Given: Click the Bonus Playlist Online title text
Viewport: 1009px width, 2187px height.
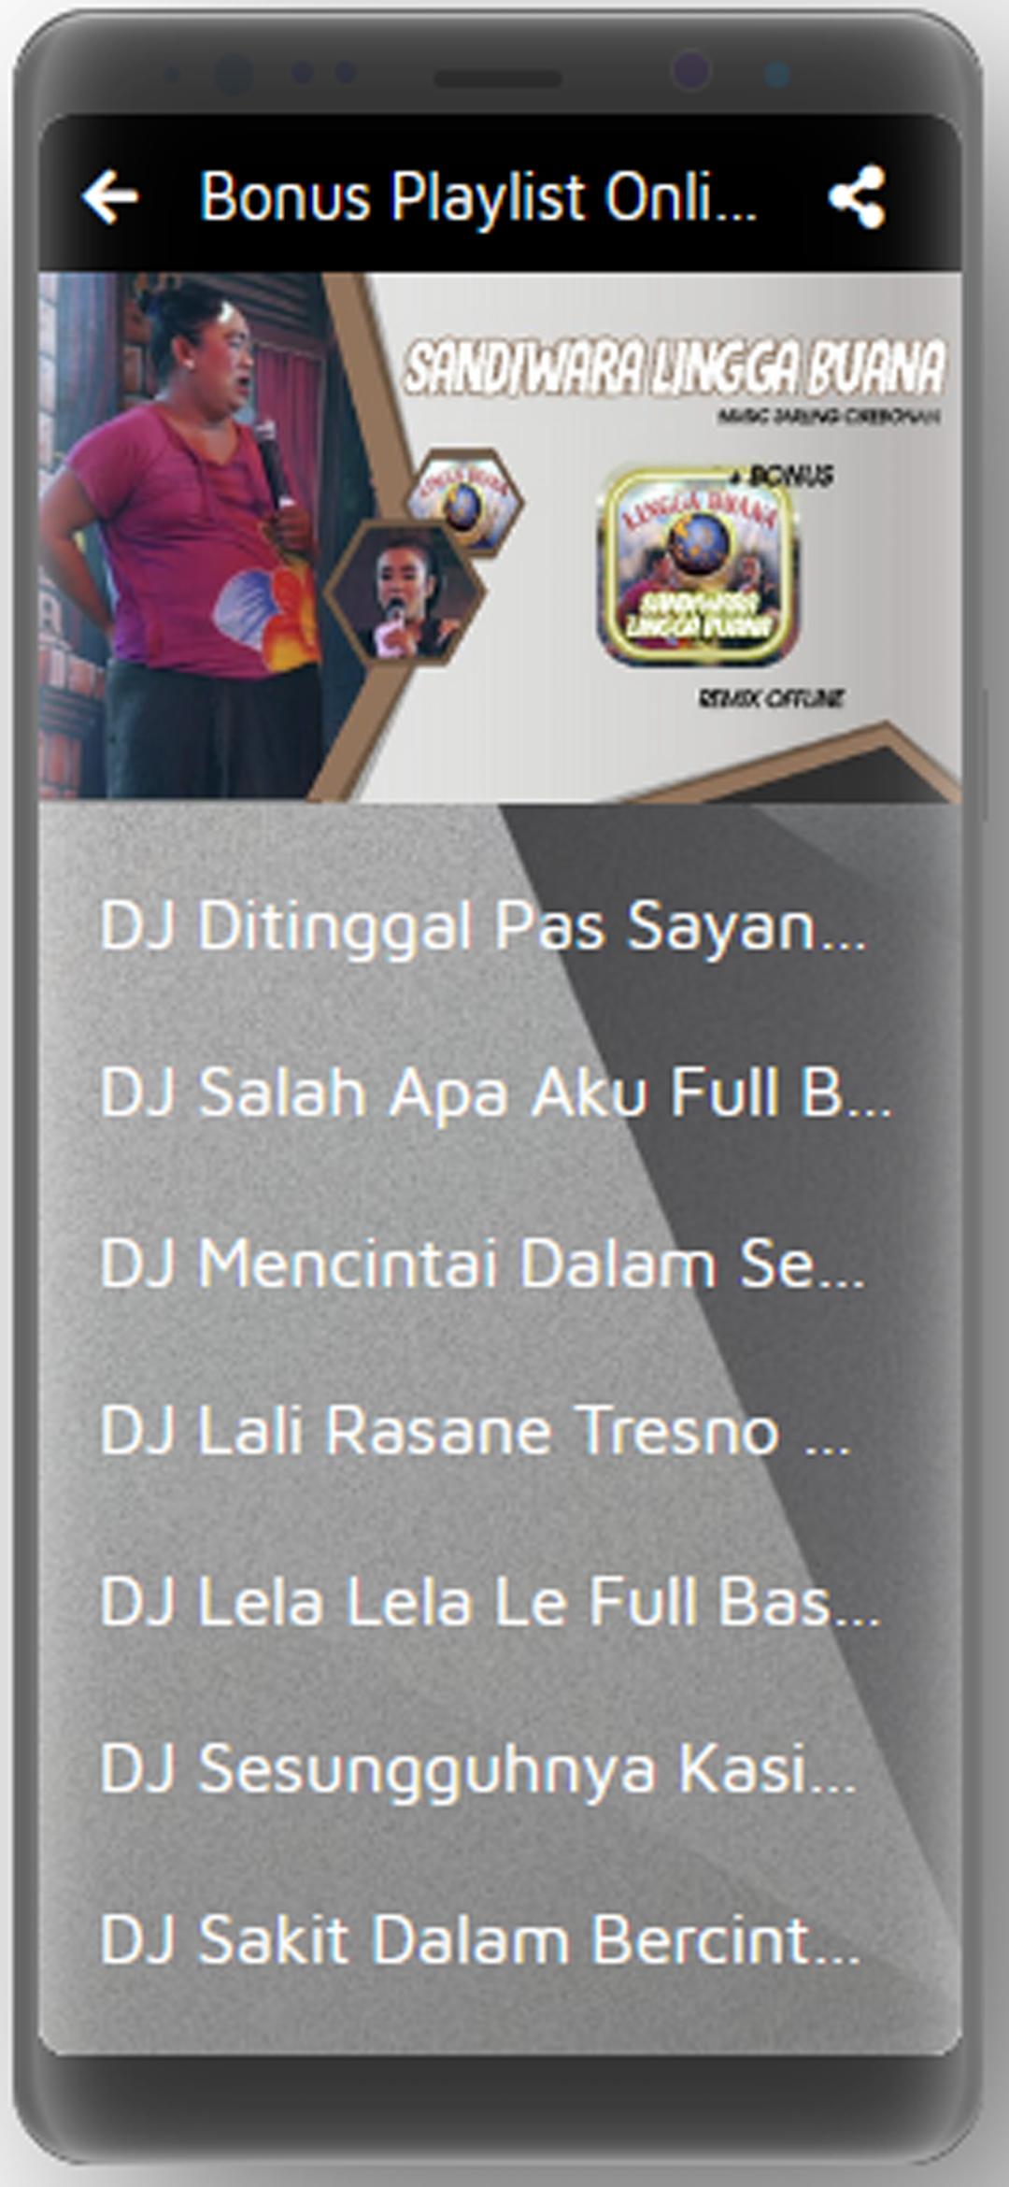Looking at the screenshot, I should (477, 198).
